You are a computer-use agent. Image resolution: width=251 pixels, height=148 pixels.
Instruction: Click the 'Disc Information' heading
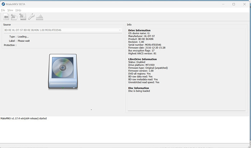pos(139,88)
